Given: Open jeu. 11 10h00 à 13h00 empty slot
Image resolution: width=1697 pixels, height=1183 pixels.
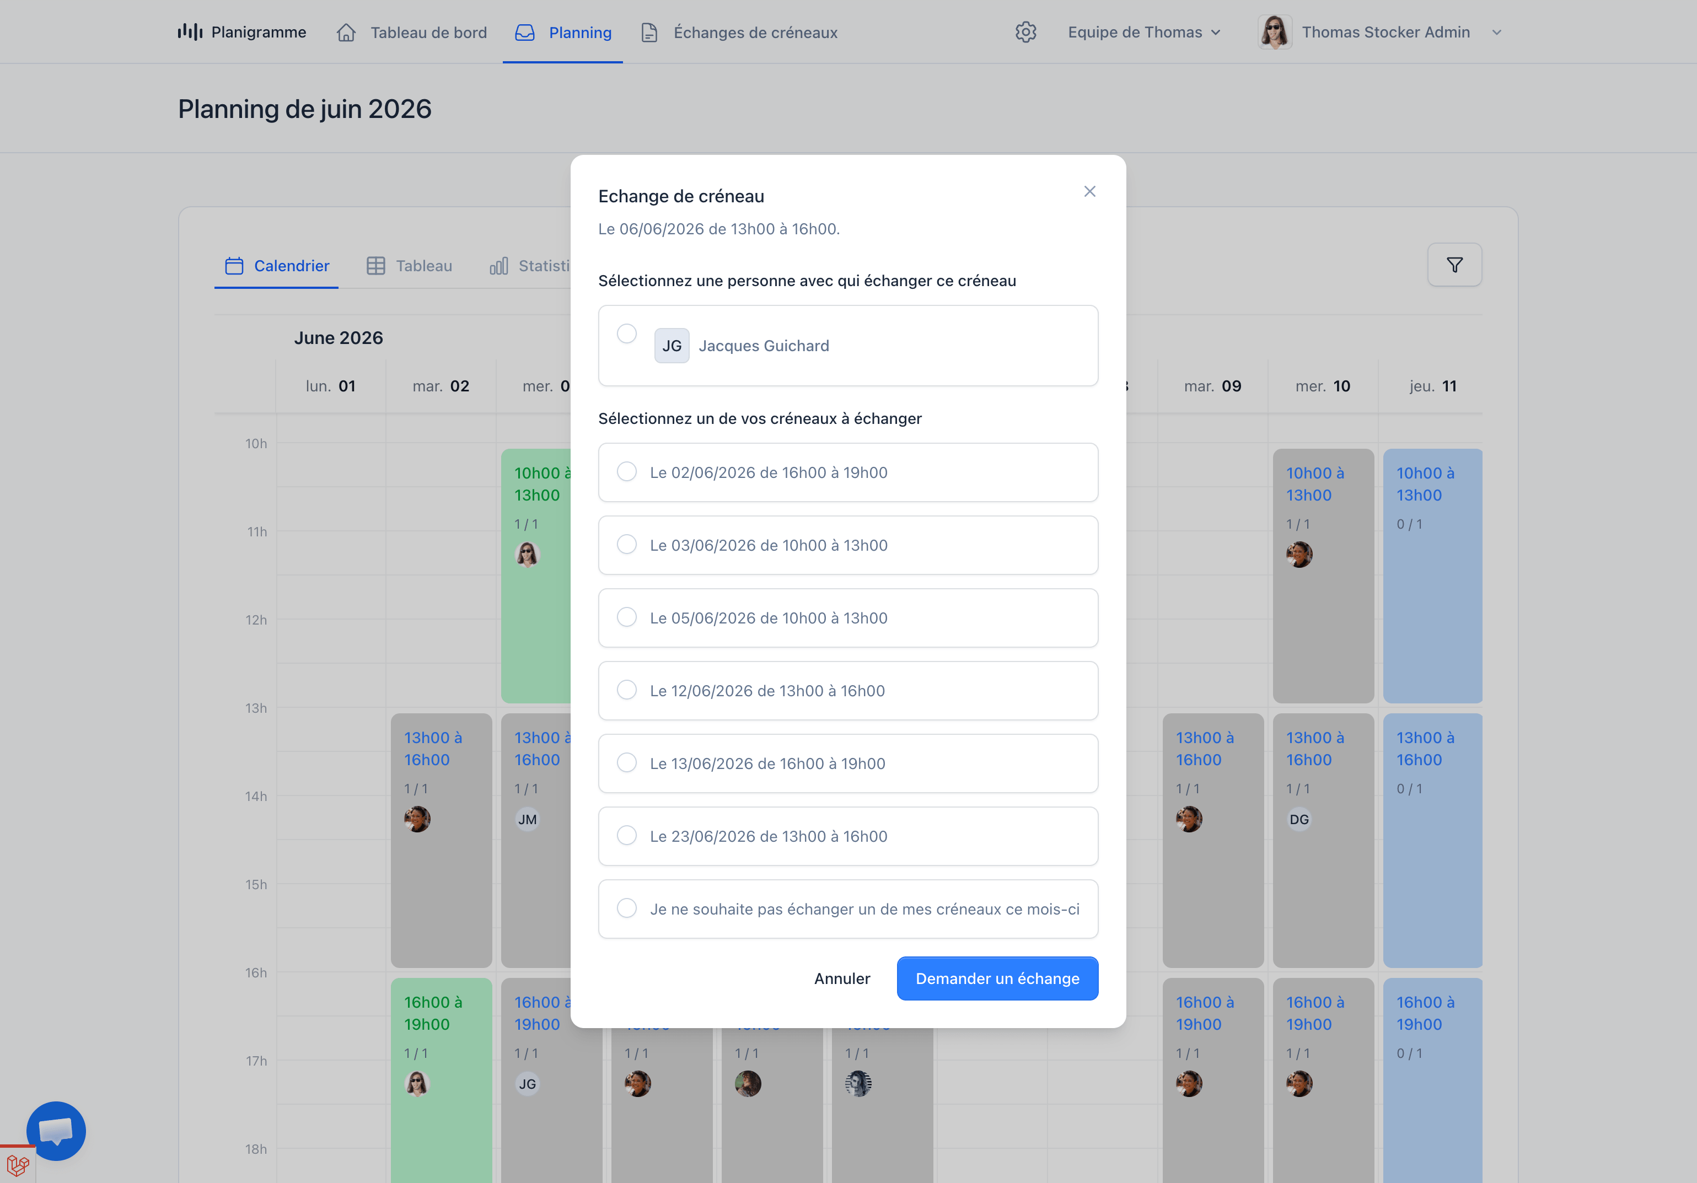Looking at the screenshot, I should click(x=1432, y=576).
